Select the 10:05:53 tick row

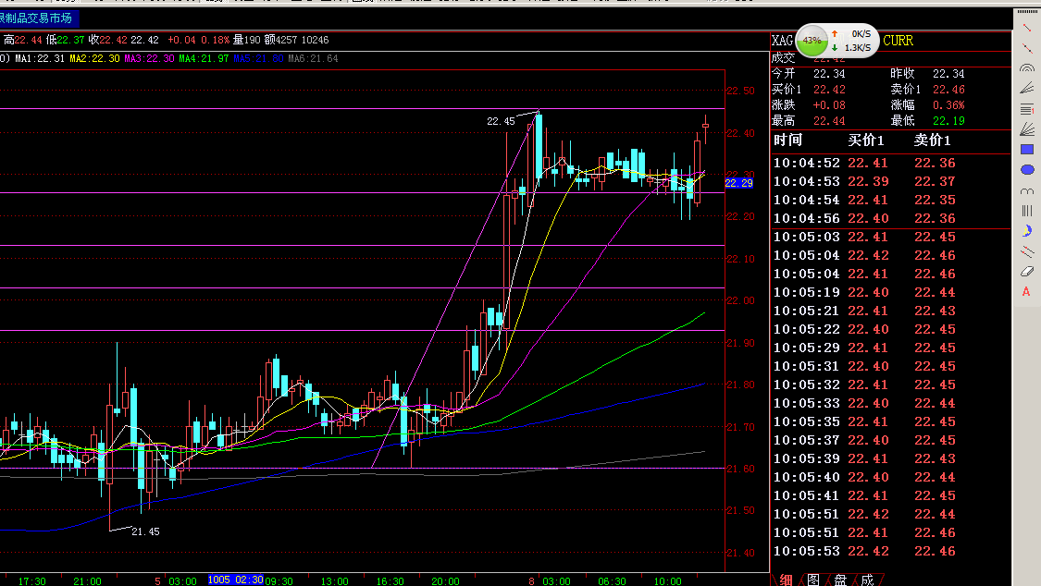(890, 552)
